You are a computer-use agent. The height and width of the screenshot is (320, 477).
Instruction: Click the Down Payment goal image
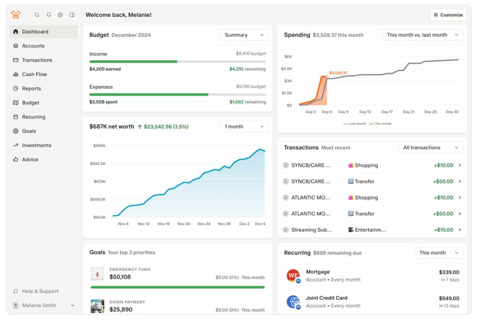pos(97,306)
